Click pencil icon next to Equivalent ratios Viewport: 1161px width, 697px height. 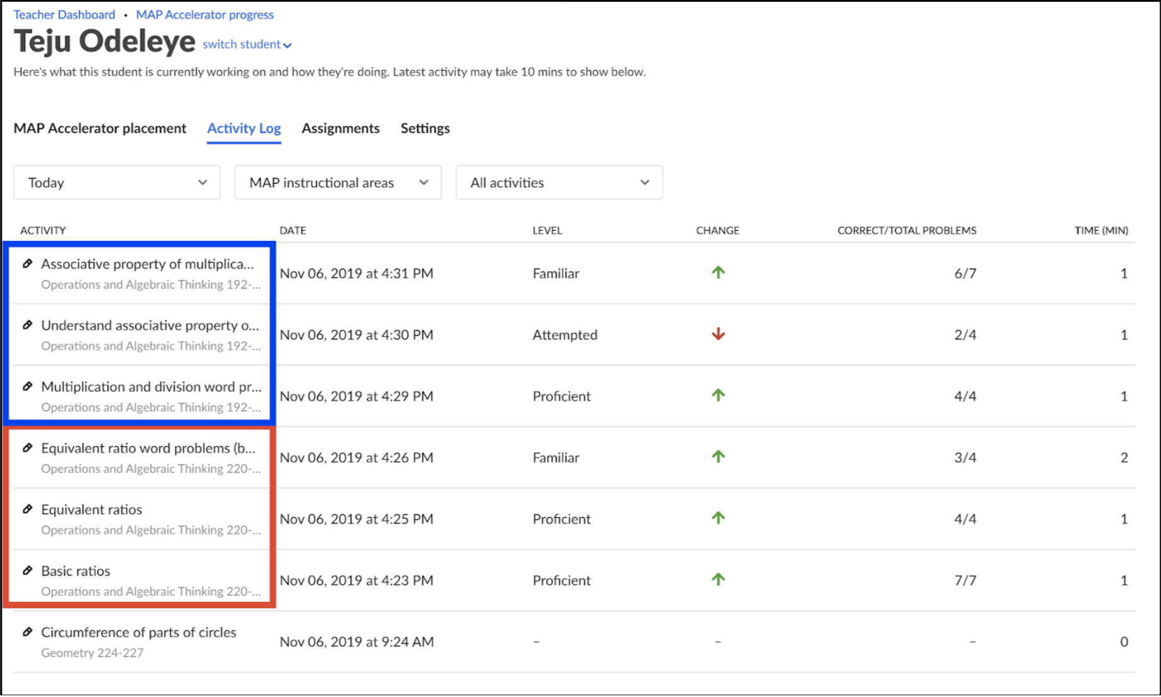coord(27,509)
